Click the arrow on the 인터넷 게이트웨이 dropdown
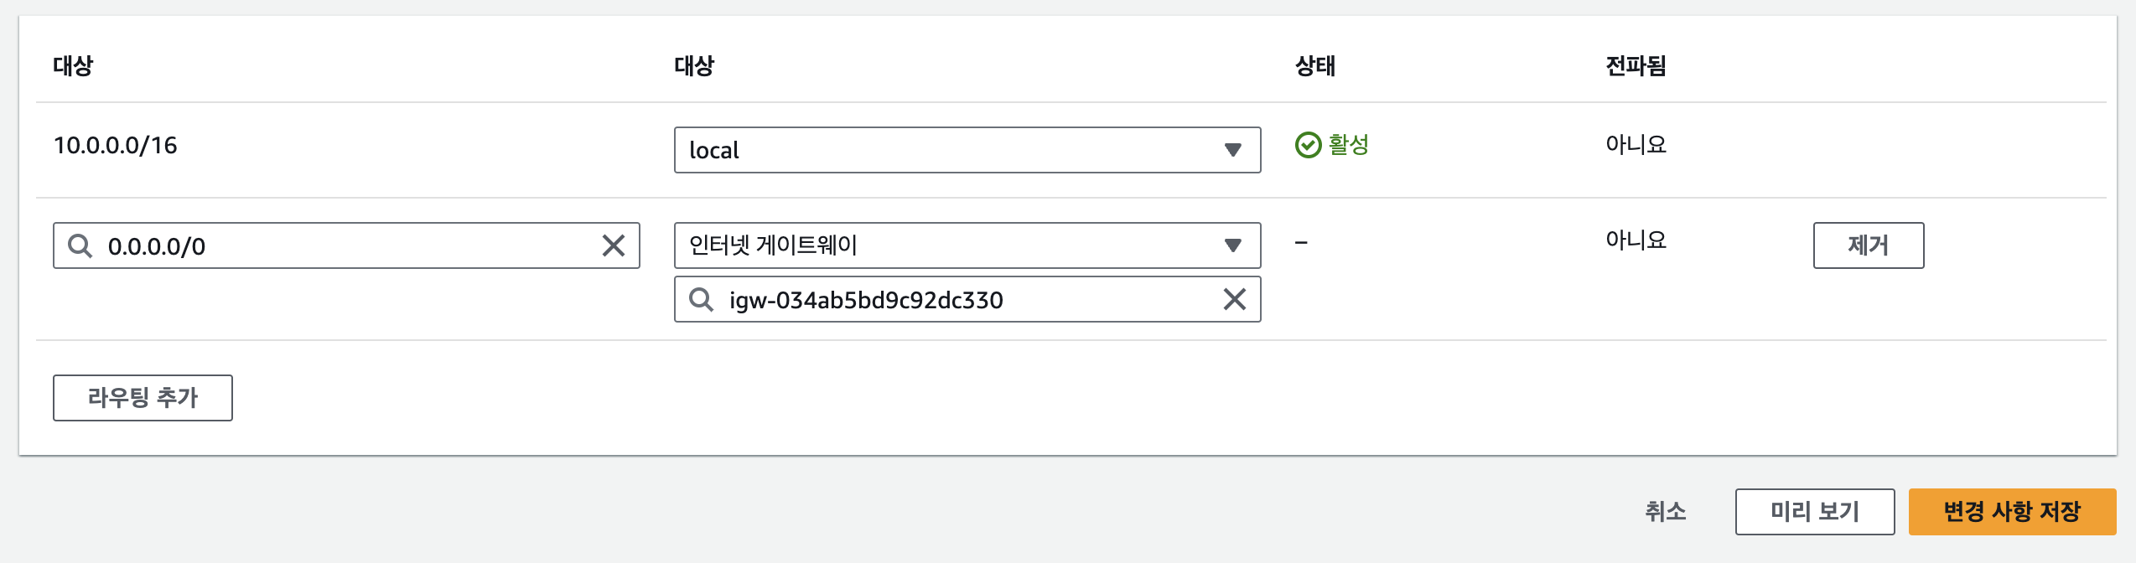 pyautogui.click(x=1232, y=245)
